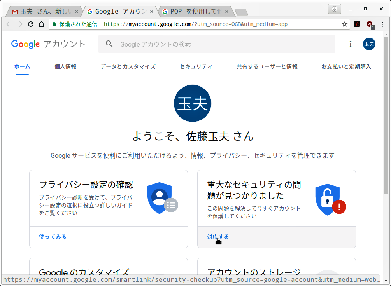Bookmark this page with the star icon
The image size is (391, 286).
[345, 24]
